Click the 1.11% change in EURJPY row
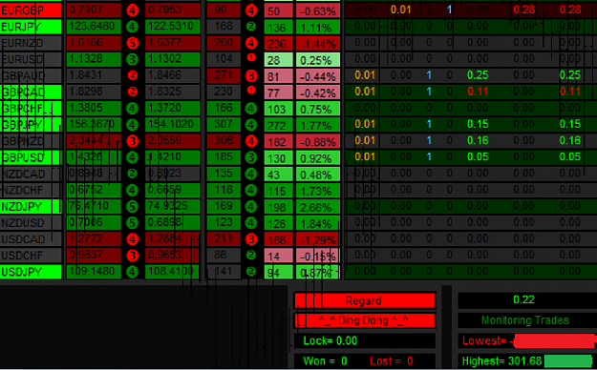 point(318,27)
